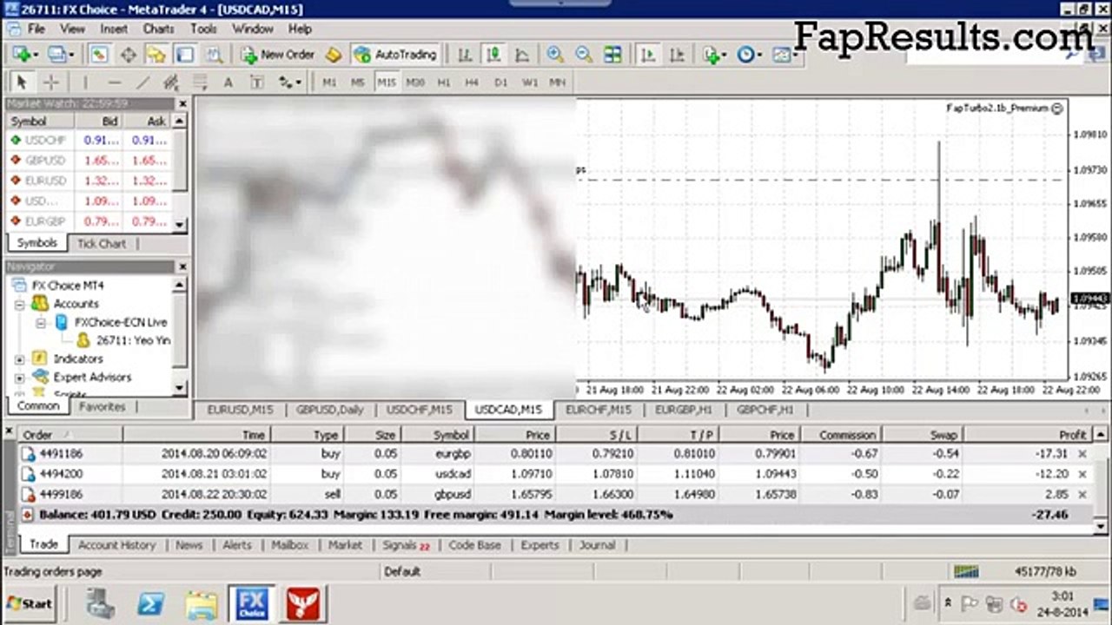Screen dimensions: 1112x625
Task: Toggle Market Watch panel visibility
Action: pyautogui.click(x=99, y=55)
